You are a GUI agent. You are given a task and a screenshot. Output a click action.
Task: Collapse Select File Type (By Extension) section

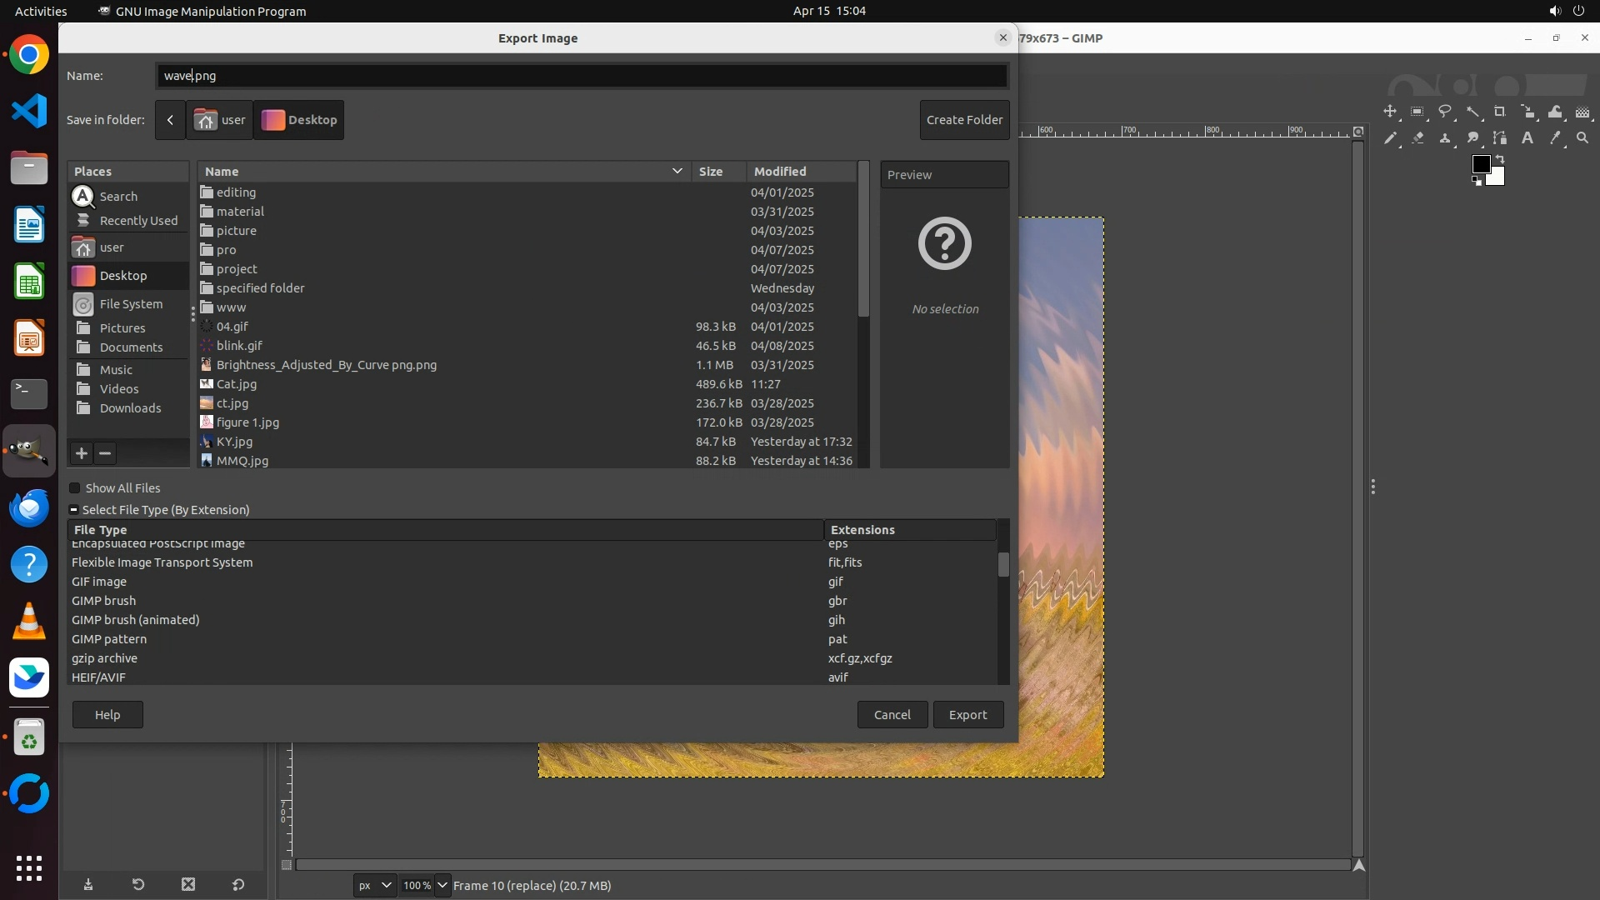point(73,510)
